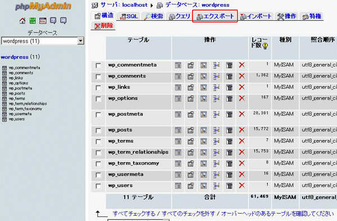Click the green log out icon

(33, 21)
